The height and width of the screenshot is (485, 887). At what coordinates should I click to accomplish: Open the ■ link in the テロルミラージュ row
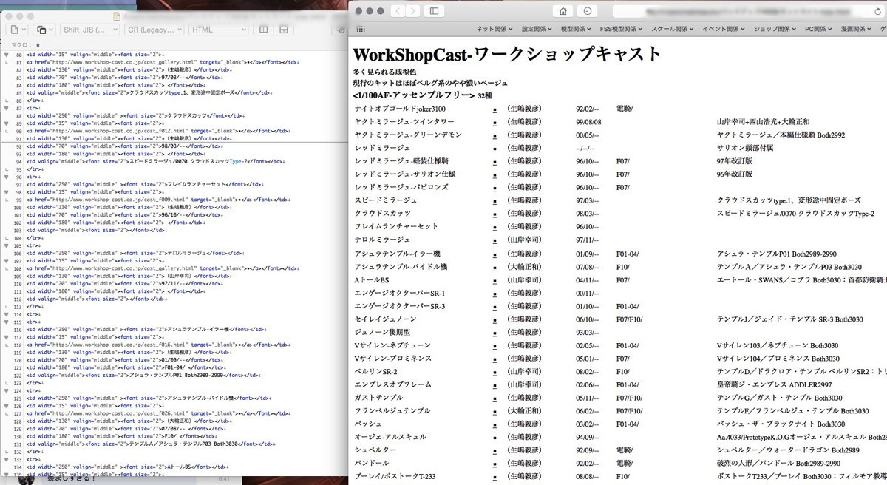click(x=495, y=241)
